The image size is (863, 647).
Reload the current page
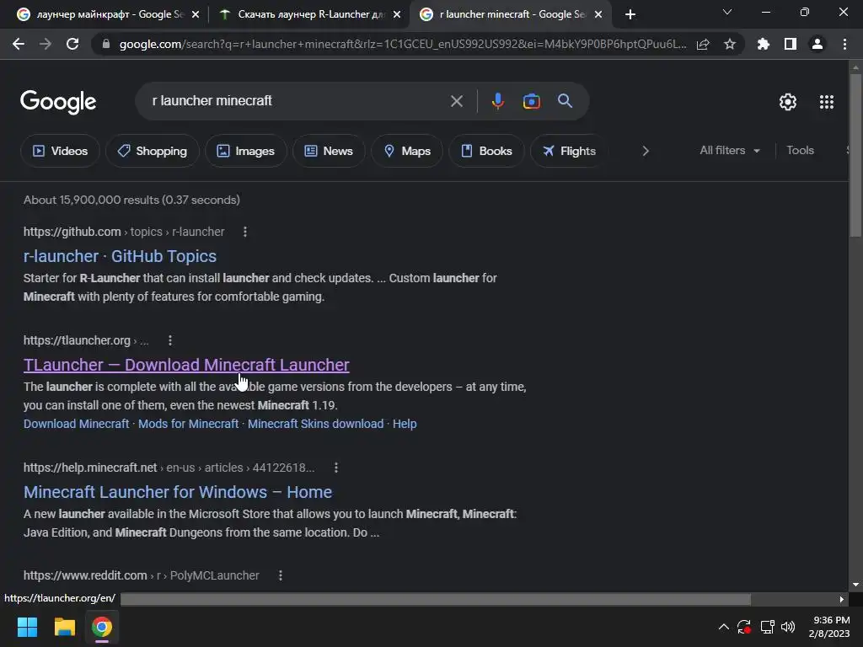(72, 44)
